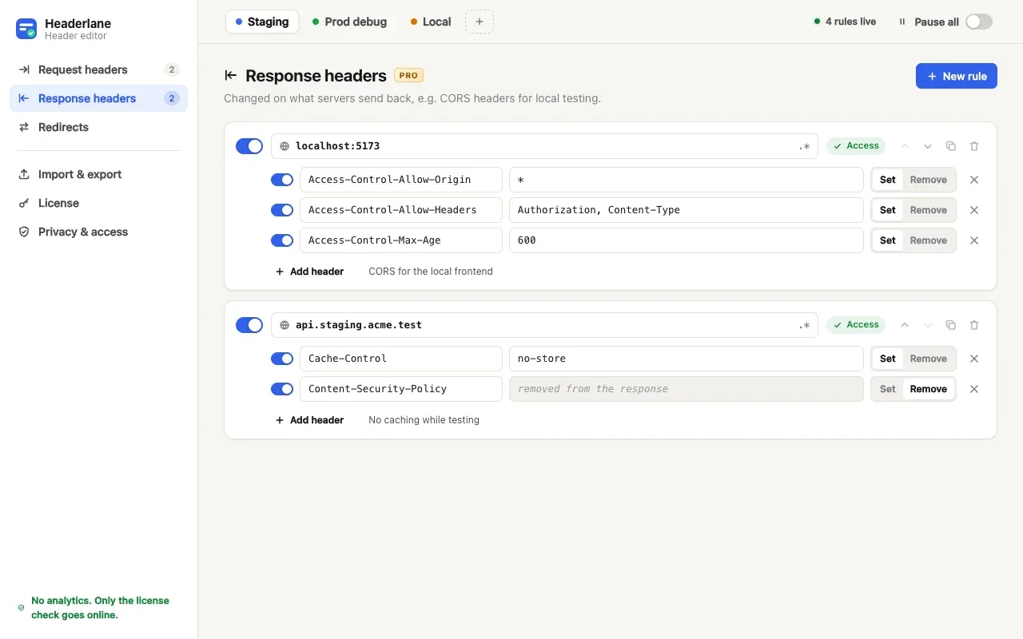Add header to the api.staging.acme.test rule
1023x639 pixels.
(x=309, y=420)
